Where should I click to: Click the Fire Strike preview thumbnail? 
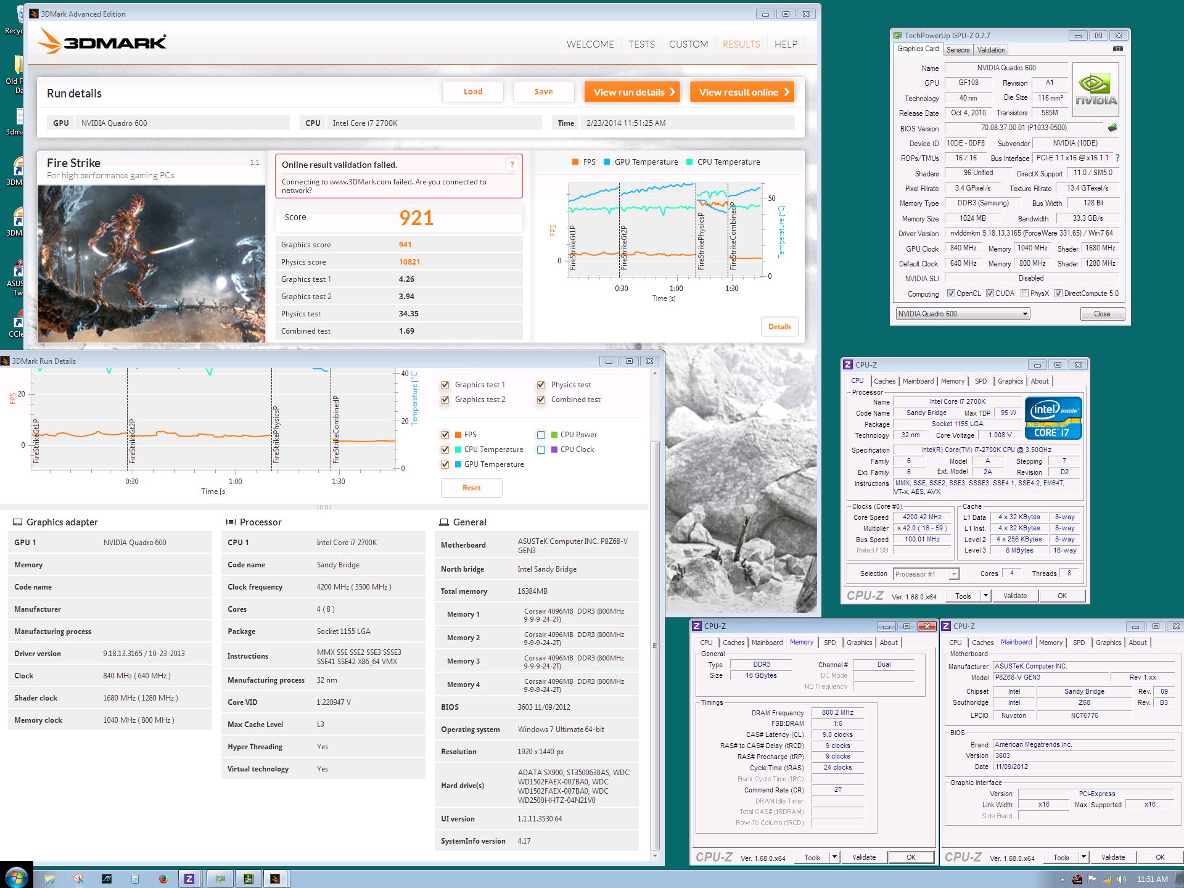pos(152,263)
